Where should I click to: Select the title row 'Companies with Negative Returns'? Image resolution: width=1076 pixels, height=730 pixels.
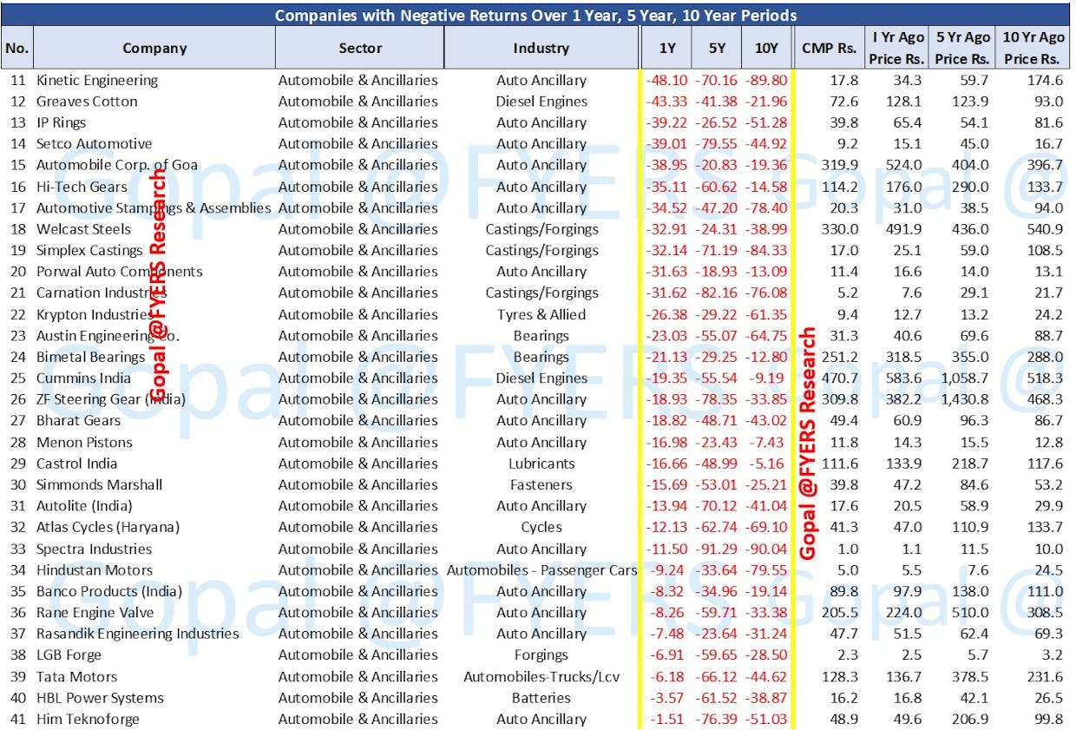tap(536, 15)
